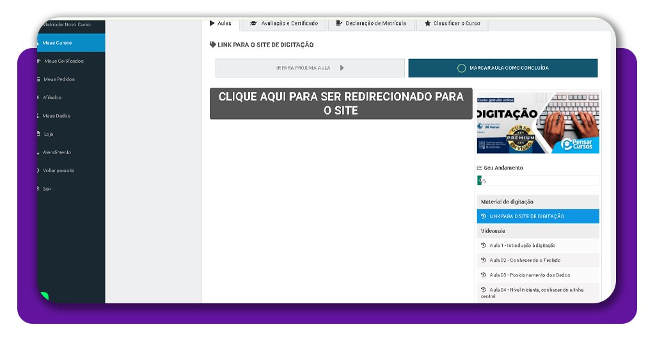
Task: Select LINK PARA O SITE DE DIGITAÇÃO lesson
Action: click(x=538, y=216)
